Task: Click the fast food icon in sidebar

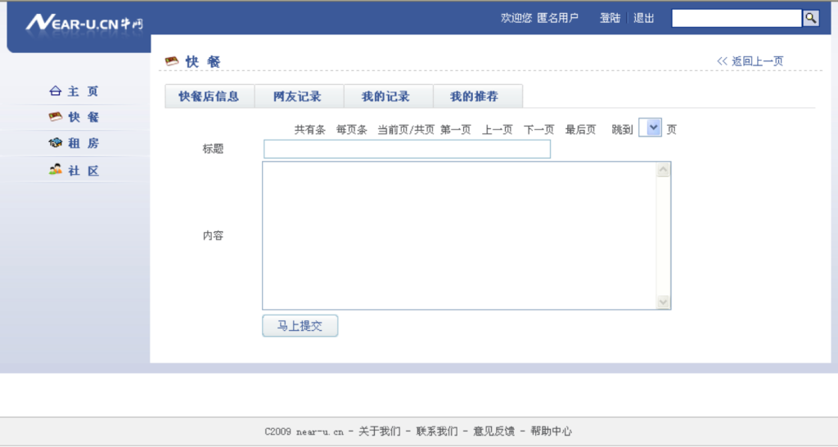Action: click(56, 117)
